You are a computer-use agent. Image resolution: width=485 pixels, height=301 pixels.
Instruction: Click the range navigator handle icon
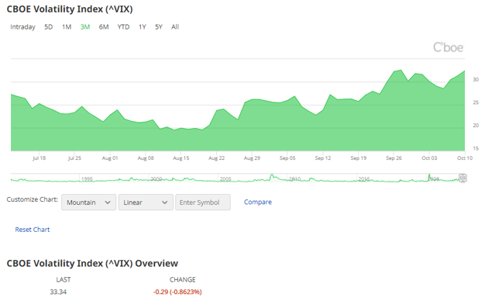pos(463,178)
